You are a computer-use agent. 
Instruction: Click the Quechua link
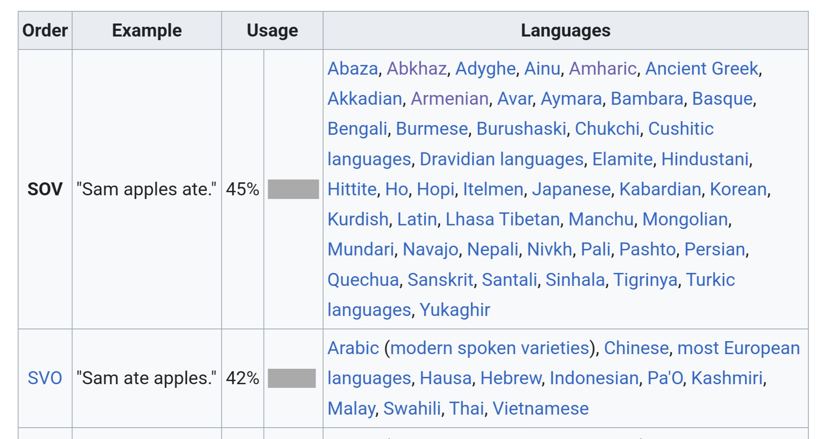coord(364,280)
